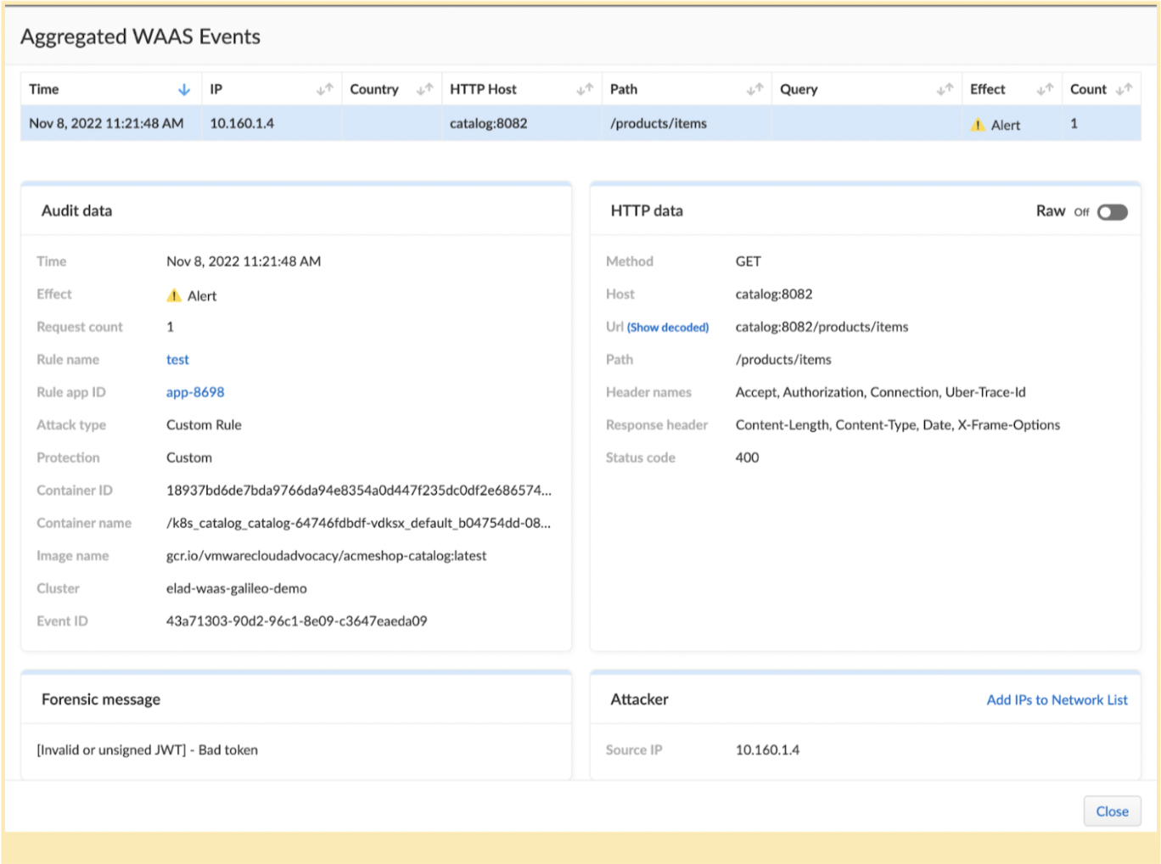Select status code 400
The height and width of the screenshot is (864, 1161).
click(x=748, y=457)
